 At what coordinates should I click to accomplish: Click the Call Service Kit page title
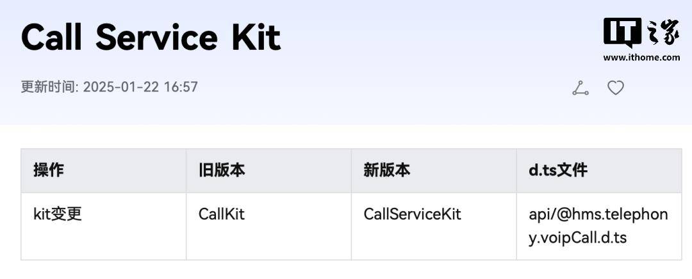tap(151, 38)
